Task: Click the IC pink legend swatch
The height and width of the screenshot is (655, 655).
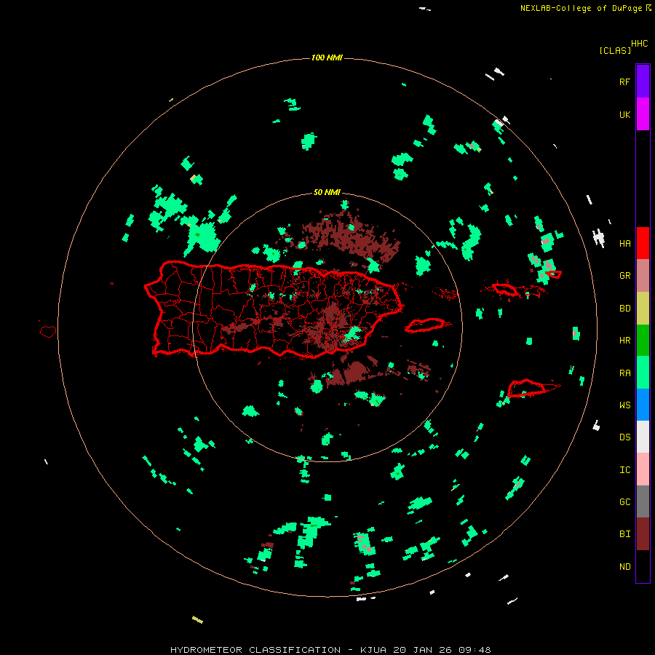Action: point(643,469)
